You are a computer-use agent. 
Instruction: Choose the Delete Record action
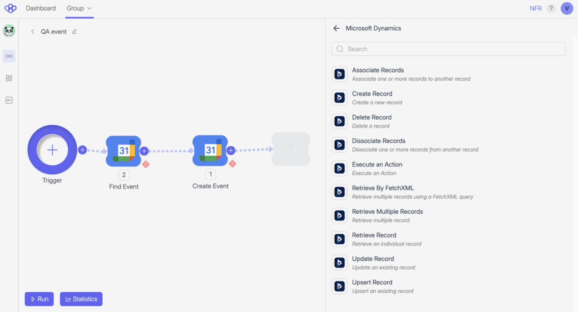(449, 121)
